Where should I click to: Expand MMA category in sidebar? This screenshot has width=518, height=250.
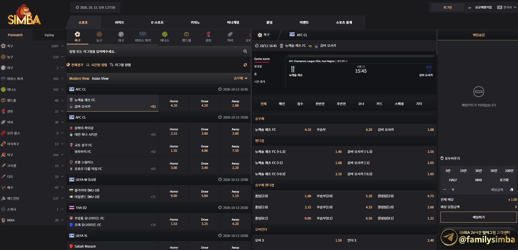(x=33, y=220)
